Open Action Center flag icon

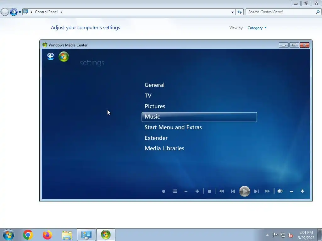click(275, 235)
